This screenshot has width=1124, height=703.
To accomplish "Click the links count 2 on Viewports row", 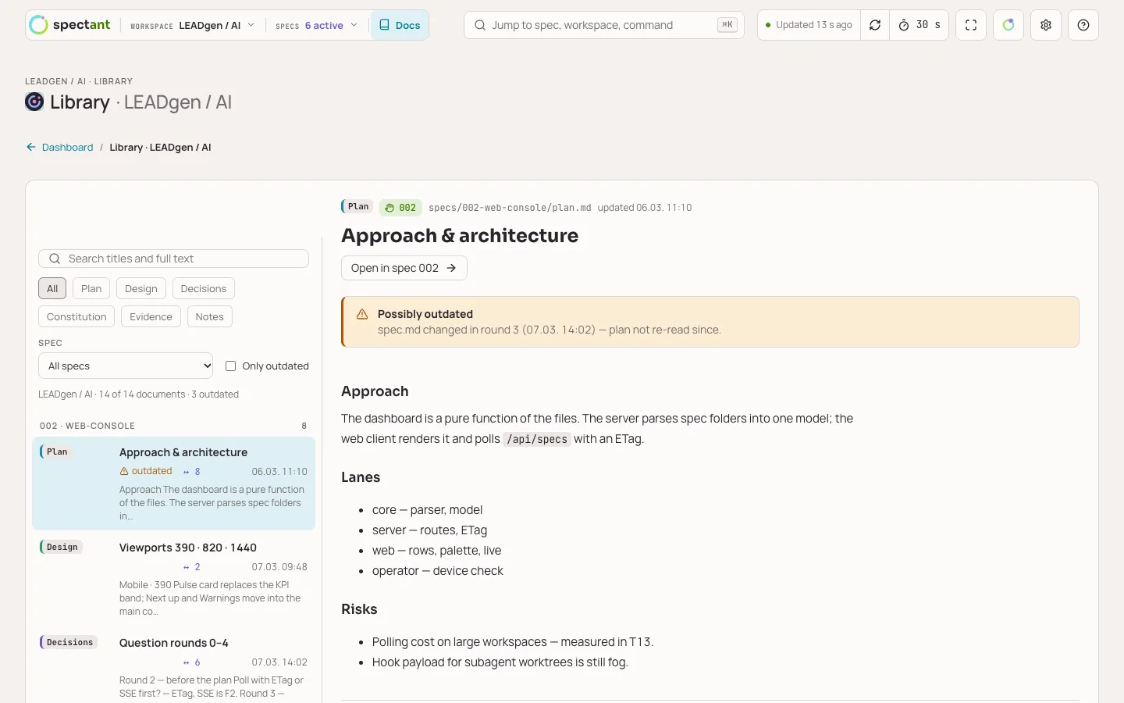I will tap(192, 567).
